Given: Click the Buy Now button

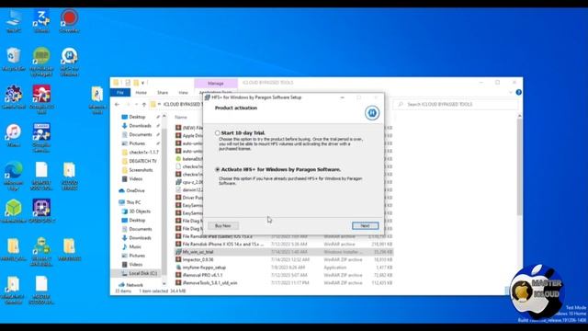Looking at the screenshot, I should pos(223,226).
